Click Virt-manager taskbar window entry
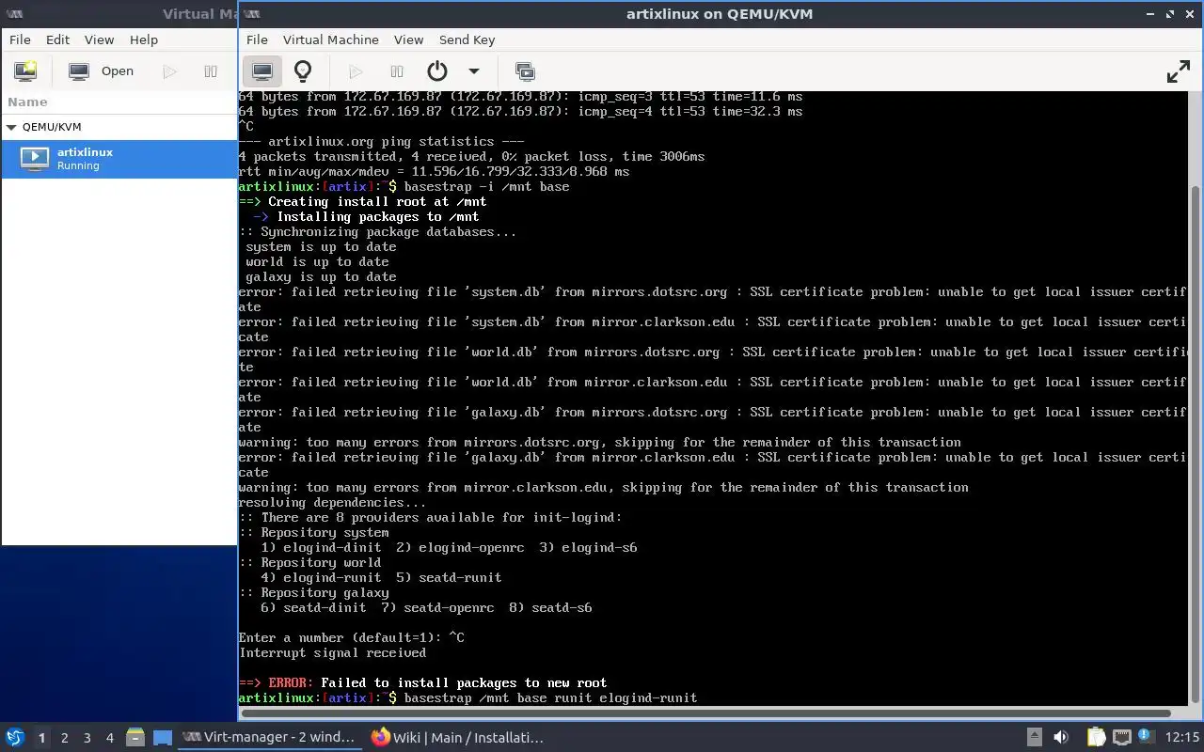This screenshot has width=1204, height=752. tap(269, 738)
